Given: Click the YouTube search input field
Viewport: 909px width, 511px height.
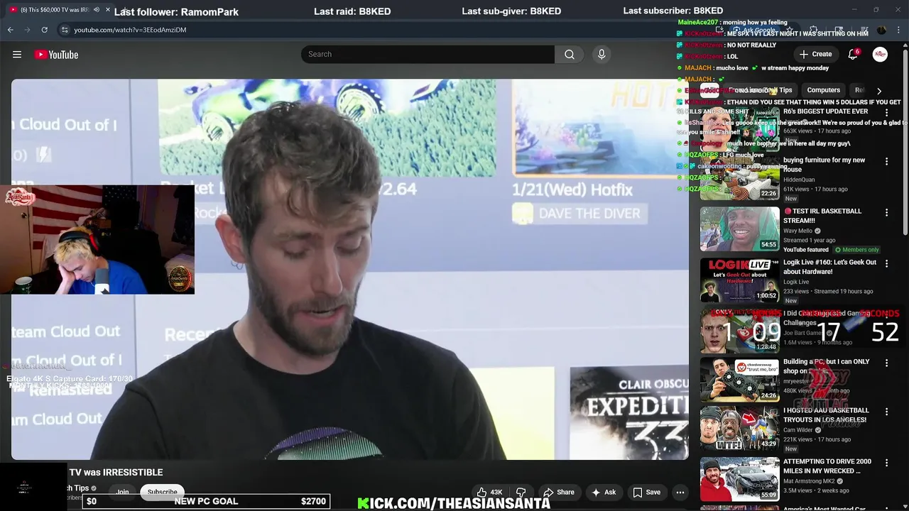Looking at the screenshot, I should coord(428,55).
